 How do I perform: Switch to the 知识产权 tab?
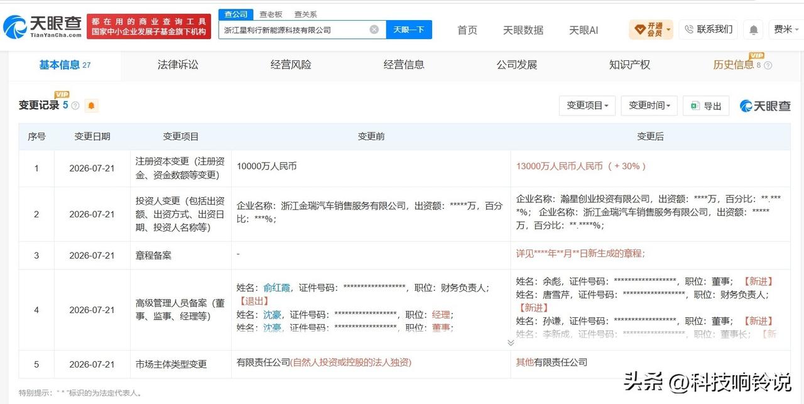(x=629, y=65)
